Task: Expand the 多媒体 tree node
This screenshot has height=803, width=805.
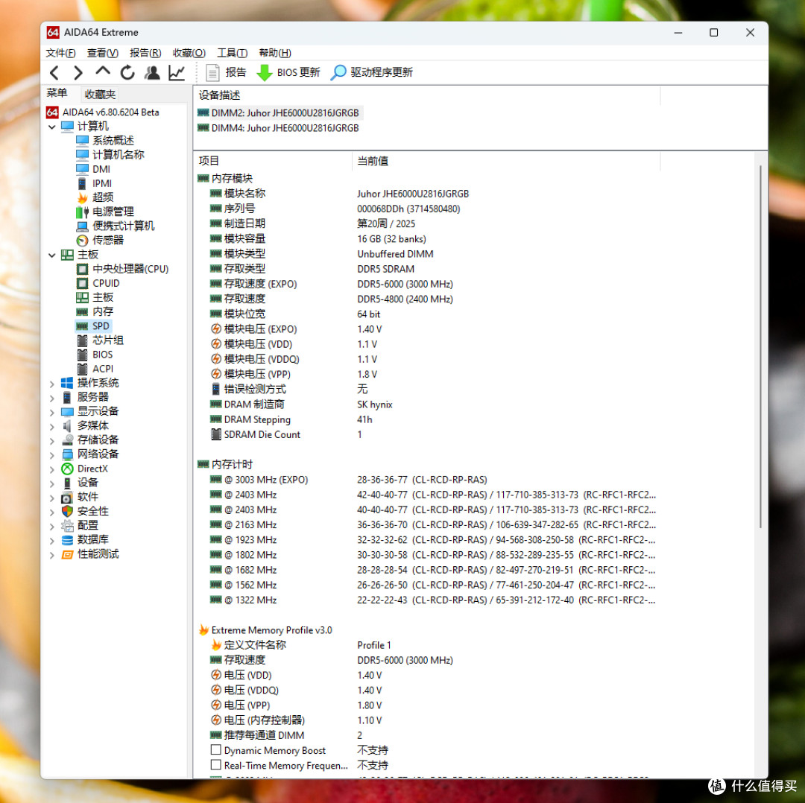Action: pyautogui.click(x=52, y=426)
